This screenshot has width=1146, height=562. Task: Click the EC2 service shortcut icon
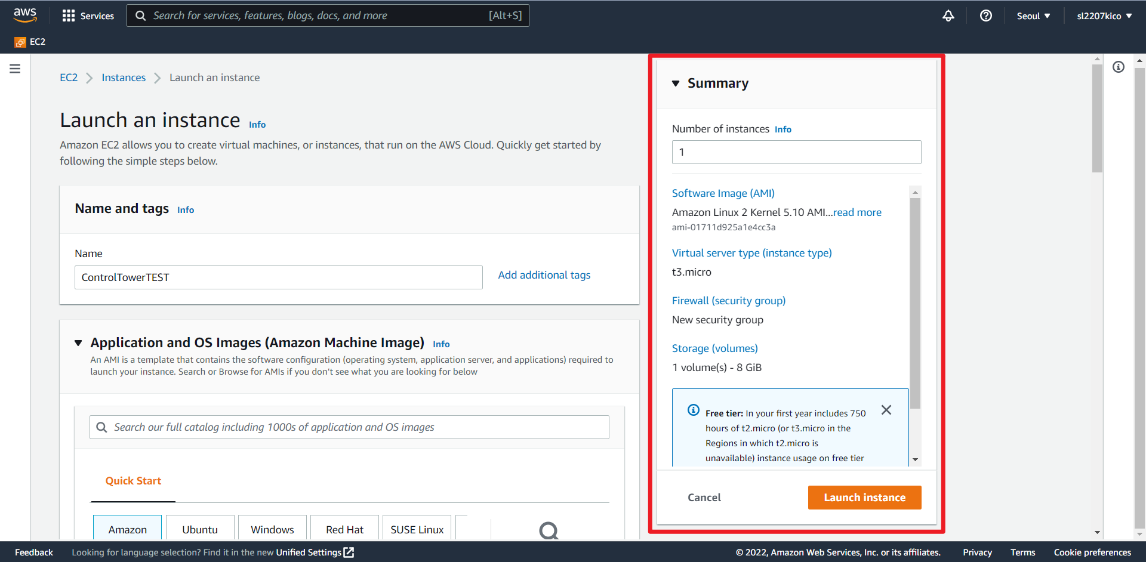click(20, 42)
